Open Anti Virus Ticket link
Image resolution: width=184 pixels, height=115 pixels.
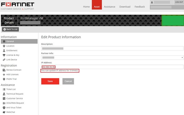(14, 108)
